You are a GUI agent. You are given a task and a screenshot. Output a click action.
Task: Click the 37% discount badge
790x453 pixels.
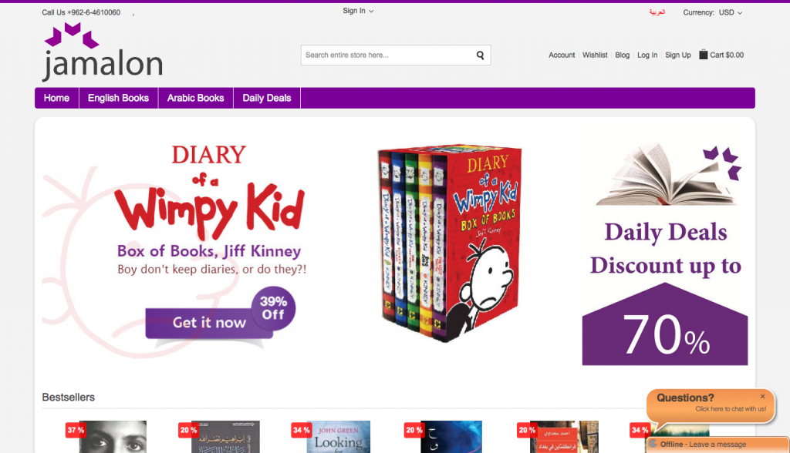[x=76, y=430]
